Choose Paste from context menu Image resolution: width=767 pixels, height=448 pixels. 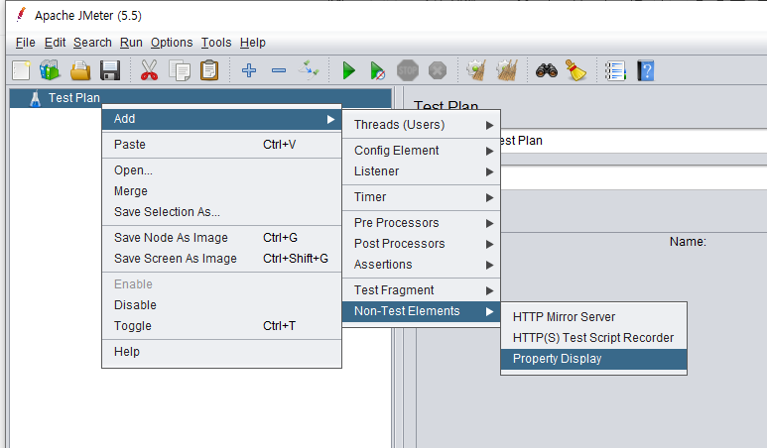pos(221,145)
